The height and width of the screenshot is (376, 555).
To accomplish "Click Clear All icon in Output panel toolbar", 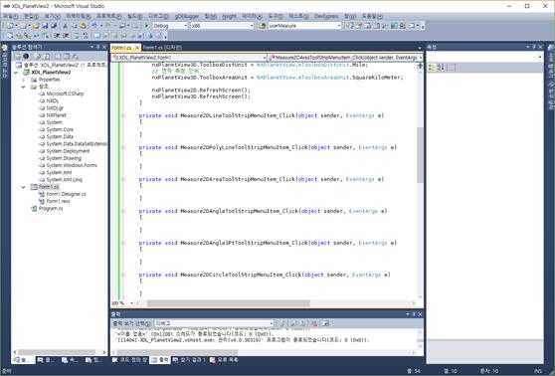I will [314, 323].
